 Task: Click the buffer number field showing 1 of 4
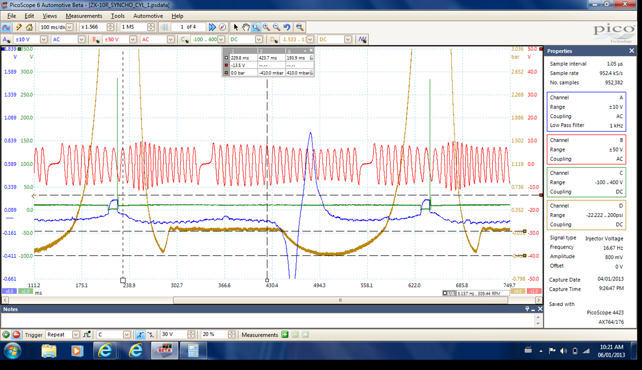click(x=188, y=27)
